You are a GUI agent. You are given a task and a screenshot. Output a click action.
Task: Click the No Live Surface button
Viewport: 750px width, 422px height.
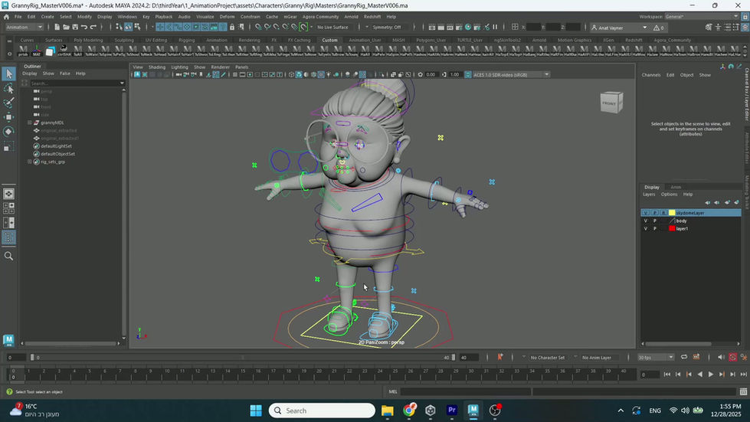pyautogui.click(x=332, y=28)
